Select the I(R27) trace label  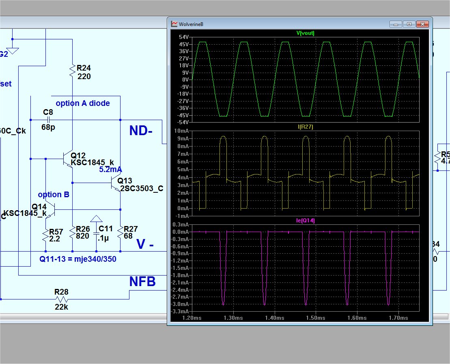306,127
